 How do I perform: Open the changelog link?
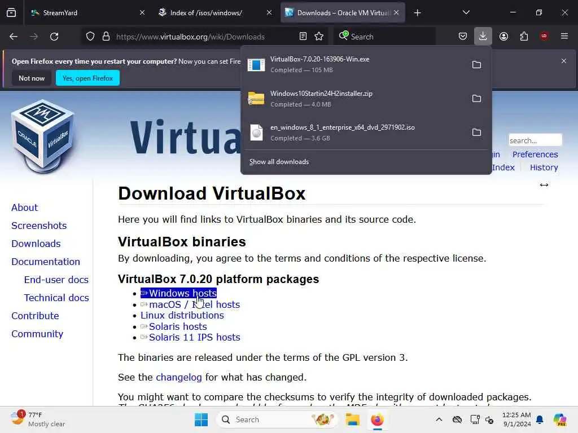tap(179, 377)
